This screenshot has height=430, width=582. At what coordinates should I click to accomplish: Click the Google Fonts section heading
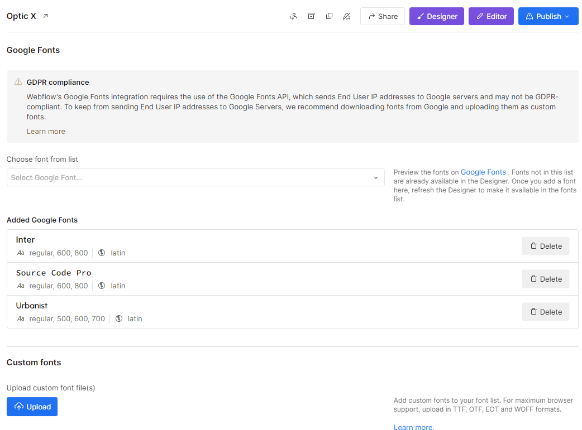[33, 50]
